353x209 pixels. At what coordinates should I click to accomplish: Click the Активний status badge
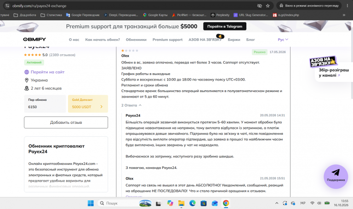click(x=34, y=63)
